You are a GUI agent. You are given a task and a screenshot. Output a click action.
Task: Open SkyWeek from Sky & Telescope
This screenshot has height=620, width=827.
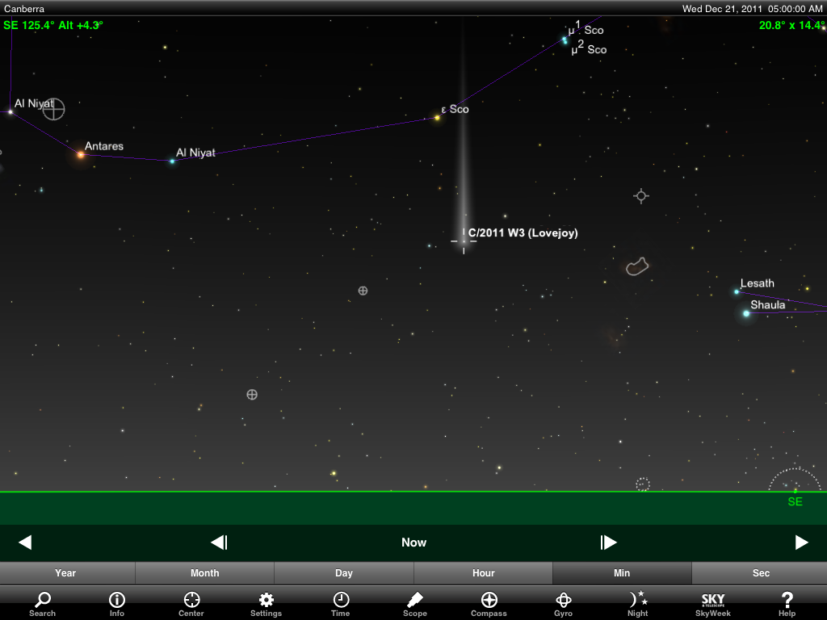[x=712, y=604]
